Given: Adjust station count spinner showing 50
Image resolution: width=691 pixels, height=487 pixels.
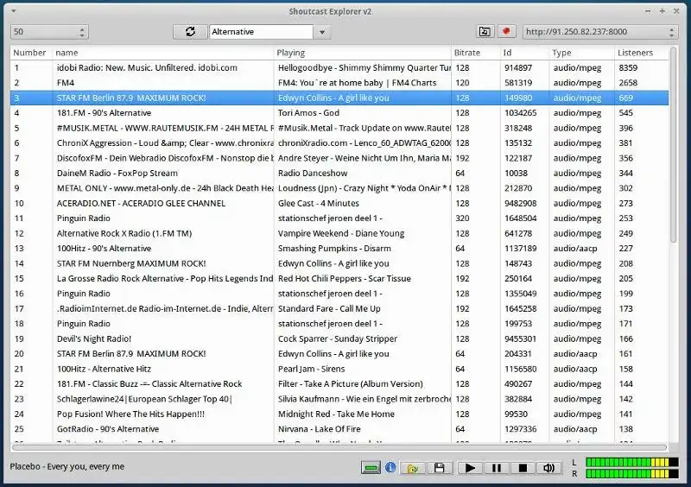Looking at the screenshot, I should [x=49, y=32].
